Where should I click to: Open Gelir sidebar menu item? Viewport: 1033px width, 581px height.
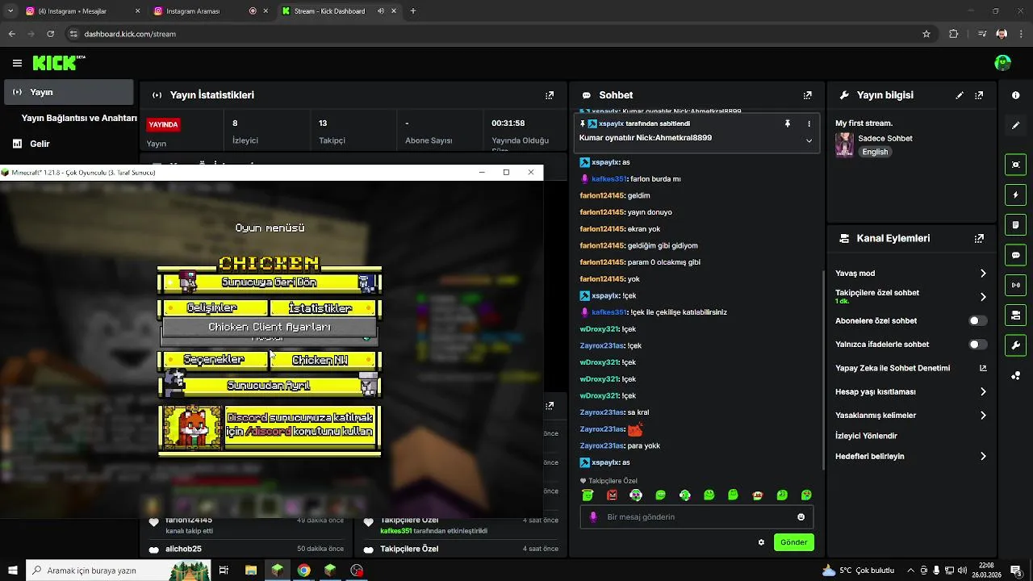[68, 144]
